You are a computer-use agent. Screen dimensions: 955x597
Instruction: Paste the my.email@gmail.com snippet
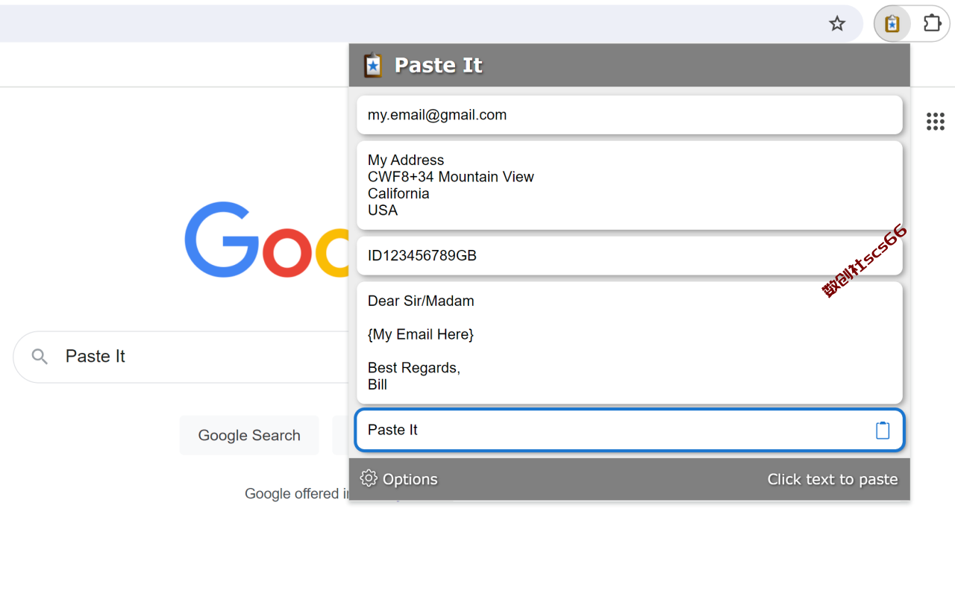tap(630, 115)
